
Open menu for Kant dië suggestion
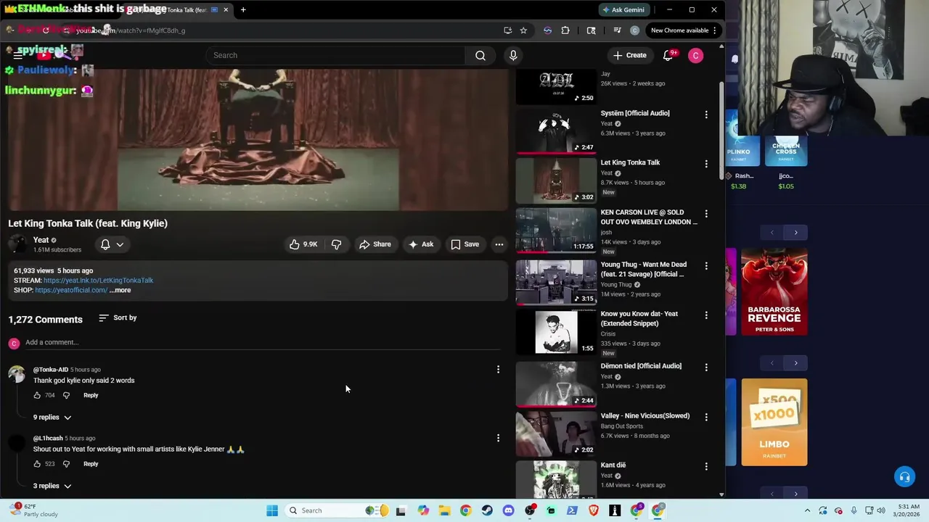pyautogui.click(x=706, y=467)
